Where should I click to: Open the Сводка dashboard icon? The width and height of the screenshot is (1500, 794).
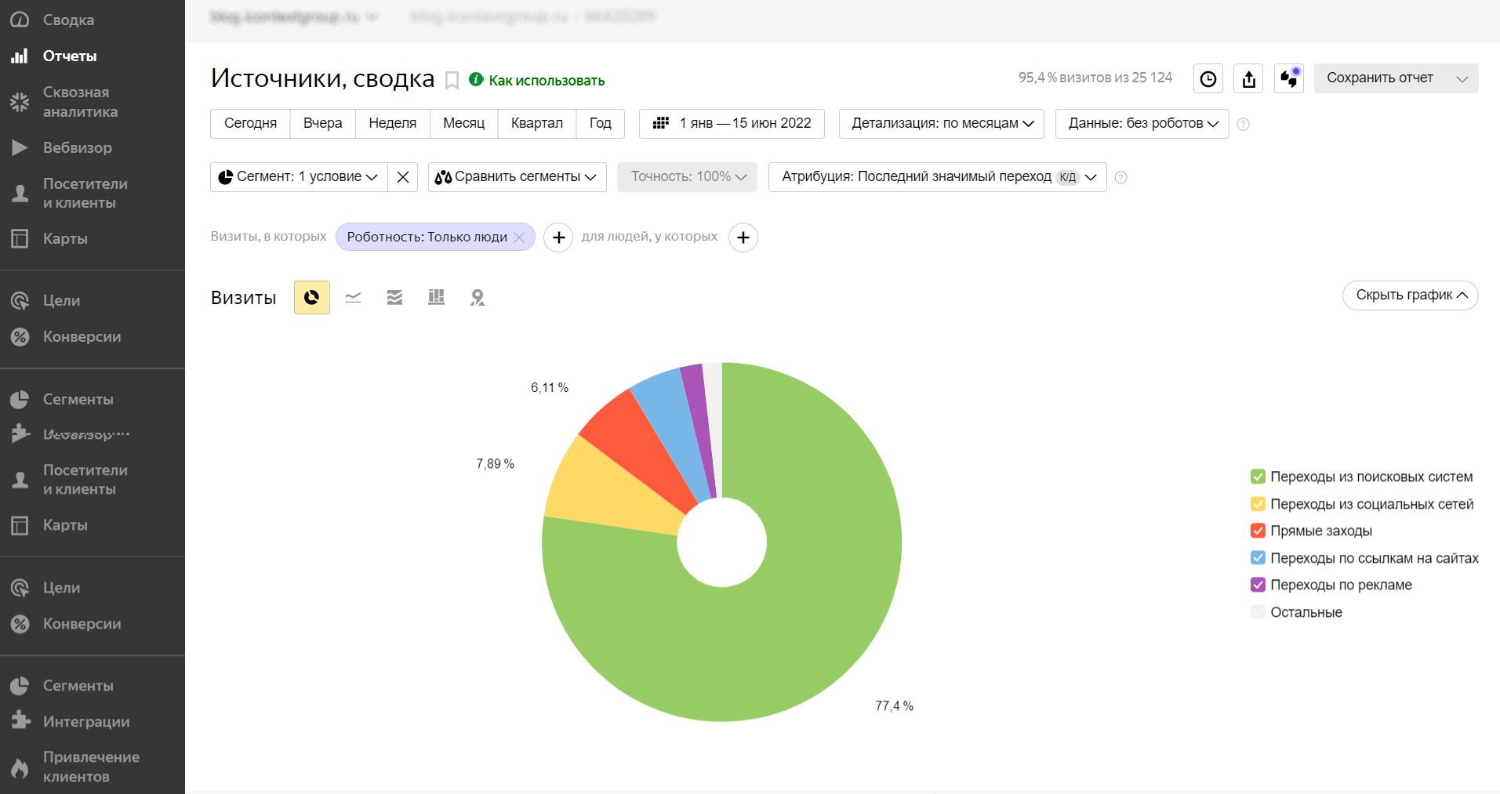20,20
